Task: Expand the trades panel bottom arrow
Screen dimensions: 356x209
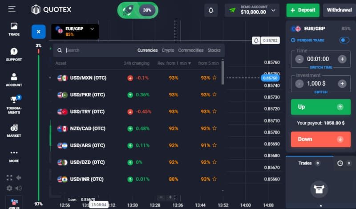Action: point(320,205)
